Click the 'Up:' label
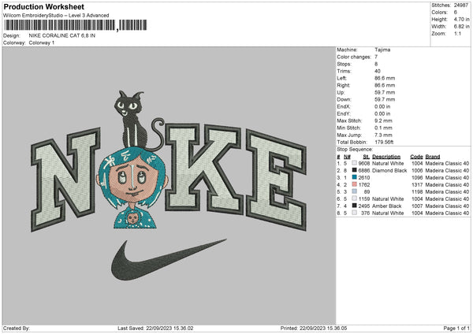Viewport: 473px width, 334px height. (x=341, y=92)
